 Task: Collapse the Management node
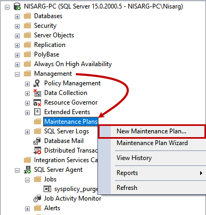(17, 75)
